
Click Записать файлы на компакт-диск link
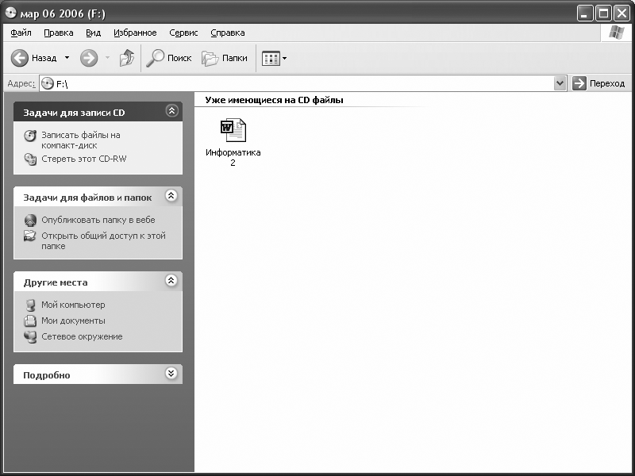point(81,140)
